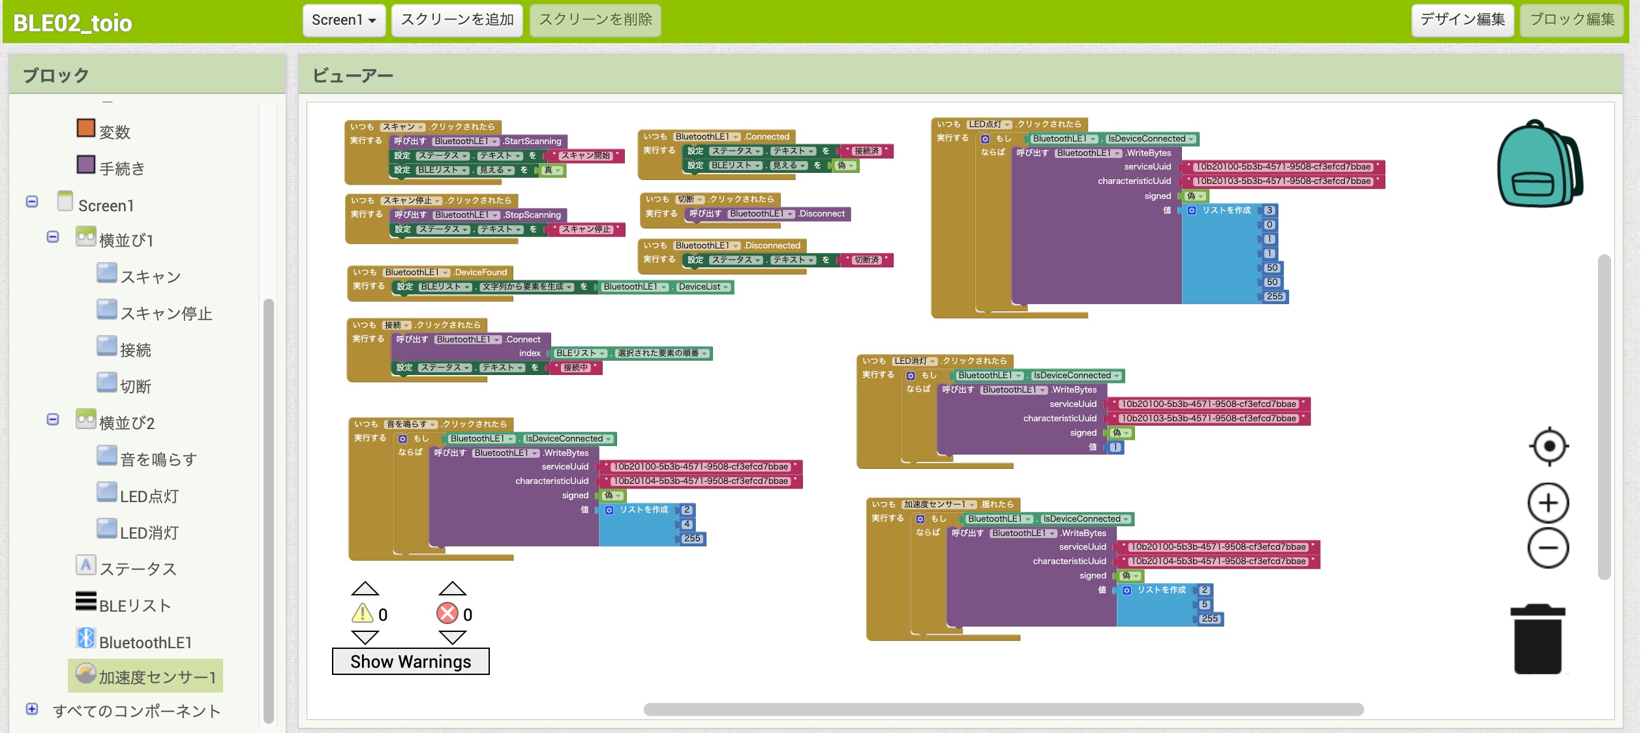
Task: Open the Screen1 dropdown
Action: pos(344,20)
